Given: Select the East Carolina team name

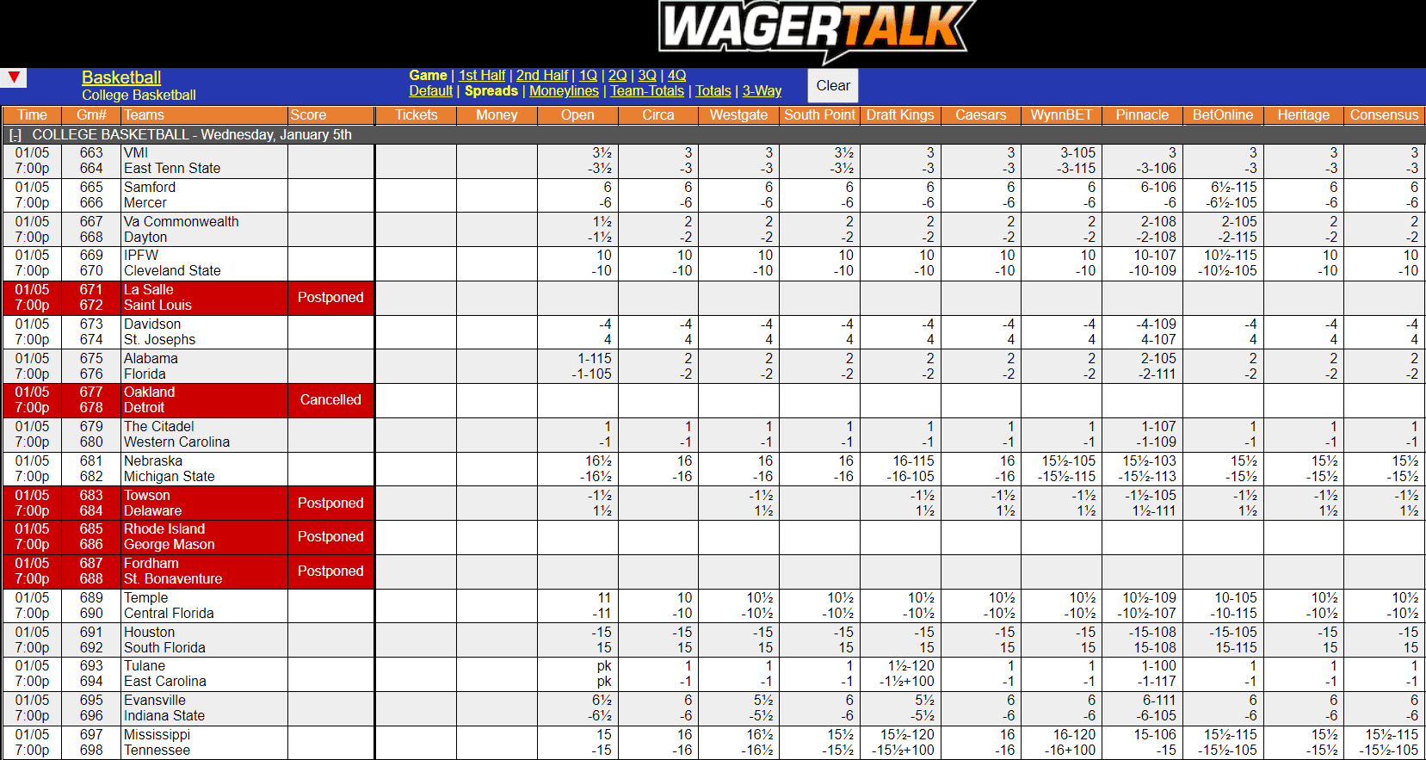Looking at the screenshot, I should coord(165,682).
